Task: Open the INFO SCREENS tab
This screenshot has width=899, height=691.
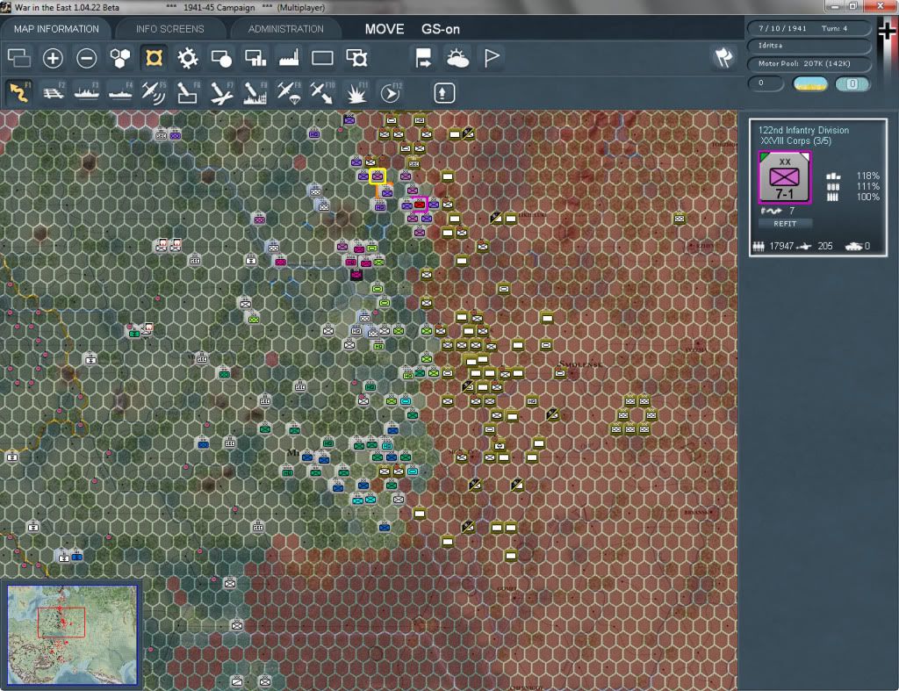Action: click(x=169, y=29)
